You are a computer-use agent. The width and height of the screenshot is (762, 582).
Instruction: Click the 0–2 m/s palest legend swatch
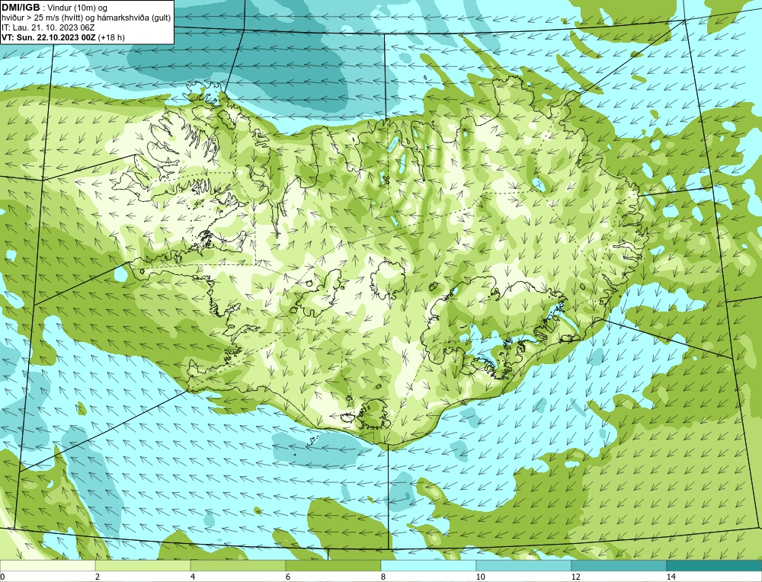(47, 566)
